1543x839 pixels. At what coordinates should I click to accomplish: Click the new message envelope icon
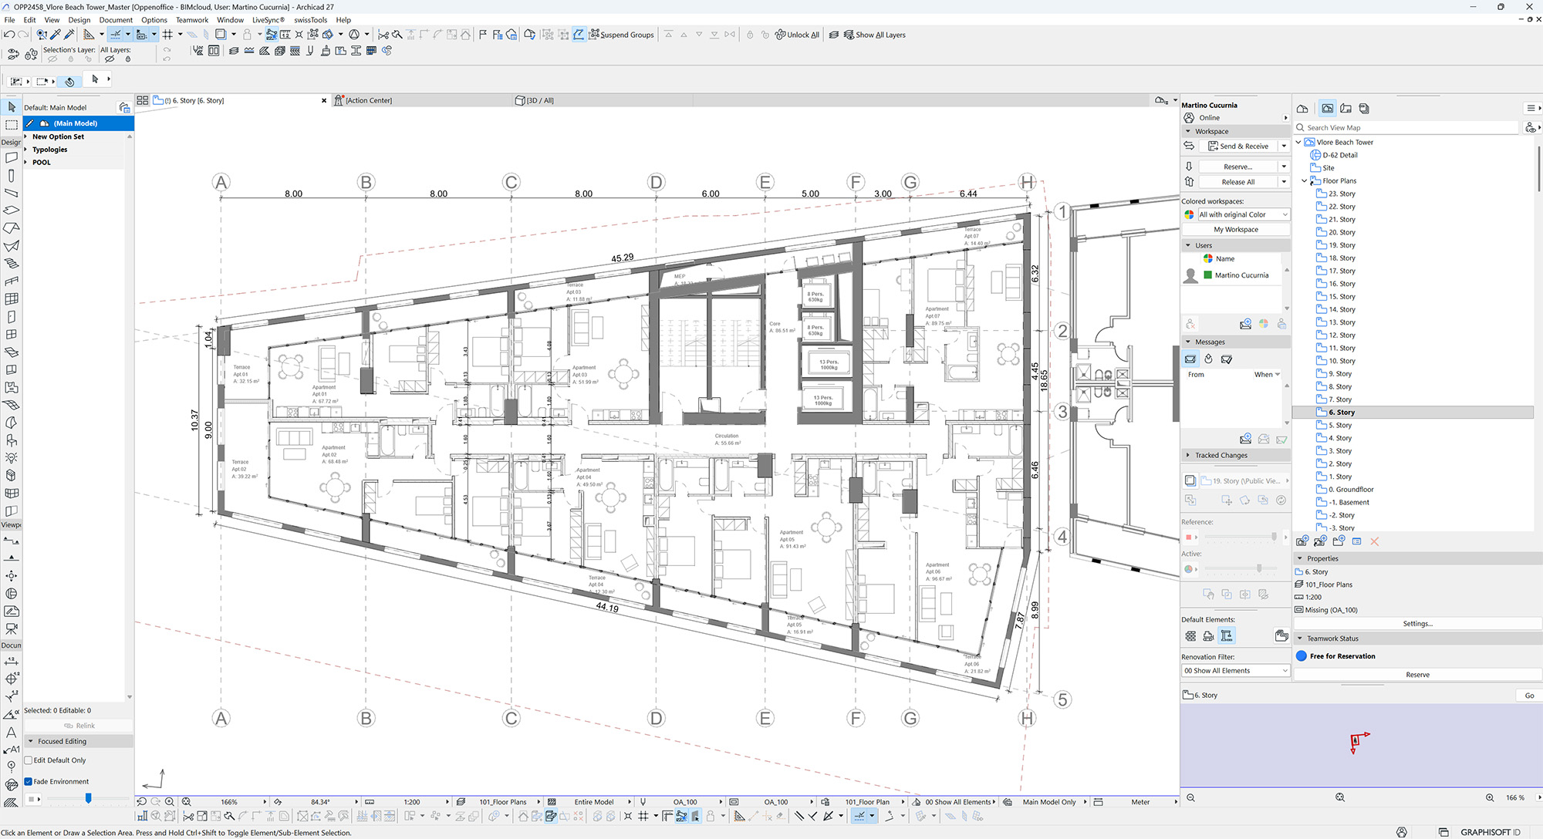(x=1245, y=439)
